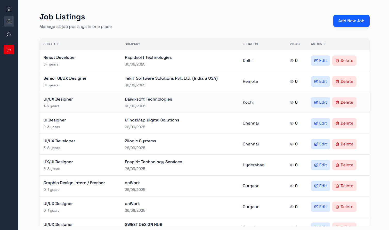The height and width of the screenshot is (230, 389).
Task: Select the React Developer job title
Action: (x=60, y=58)
